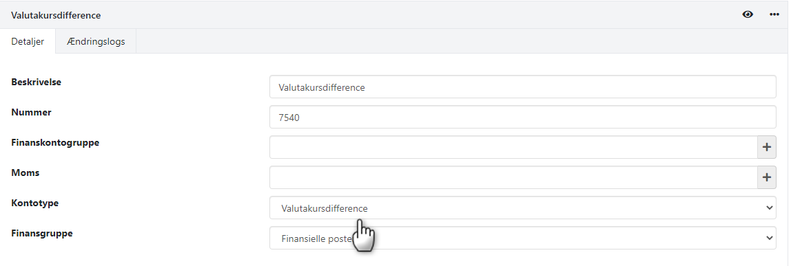
Task: Switch to the Ændringslogs tab
Action: (96, 41)
